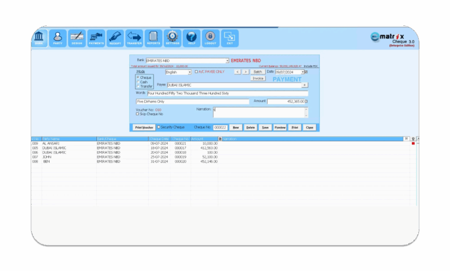
Task: Go to next record with > button
Action: pos(245,71)
